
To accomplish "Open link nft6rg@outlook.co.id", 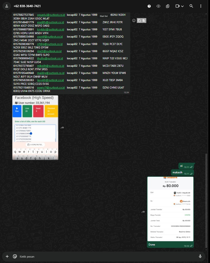I will pos(50,44).
